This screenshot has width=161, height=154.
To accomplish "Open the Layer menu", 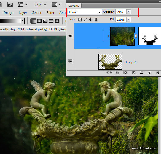I will (x=23, y=13).
